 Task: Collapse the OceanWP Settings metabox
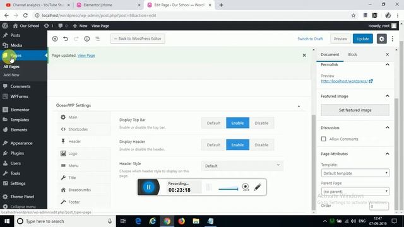click(299, 106)
